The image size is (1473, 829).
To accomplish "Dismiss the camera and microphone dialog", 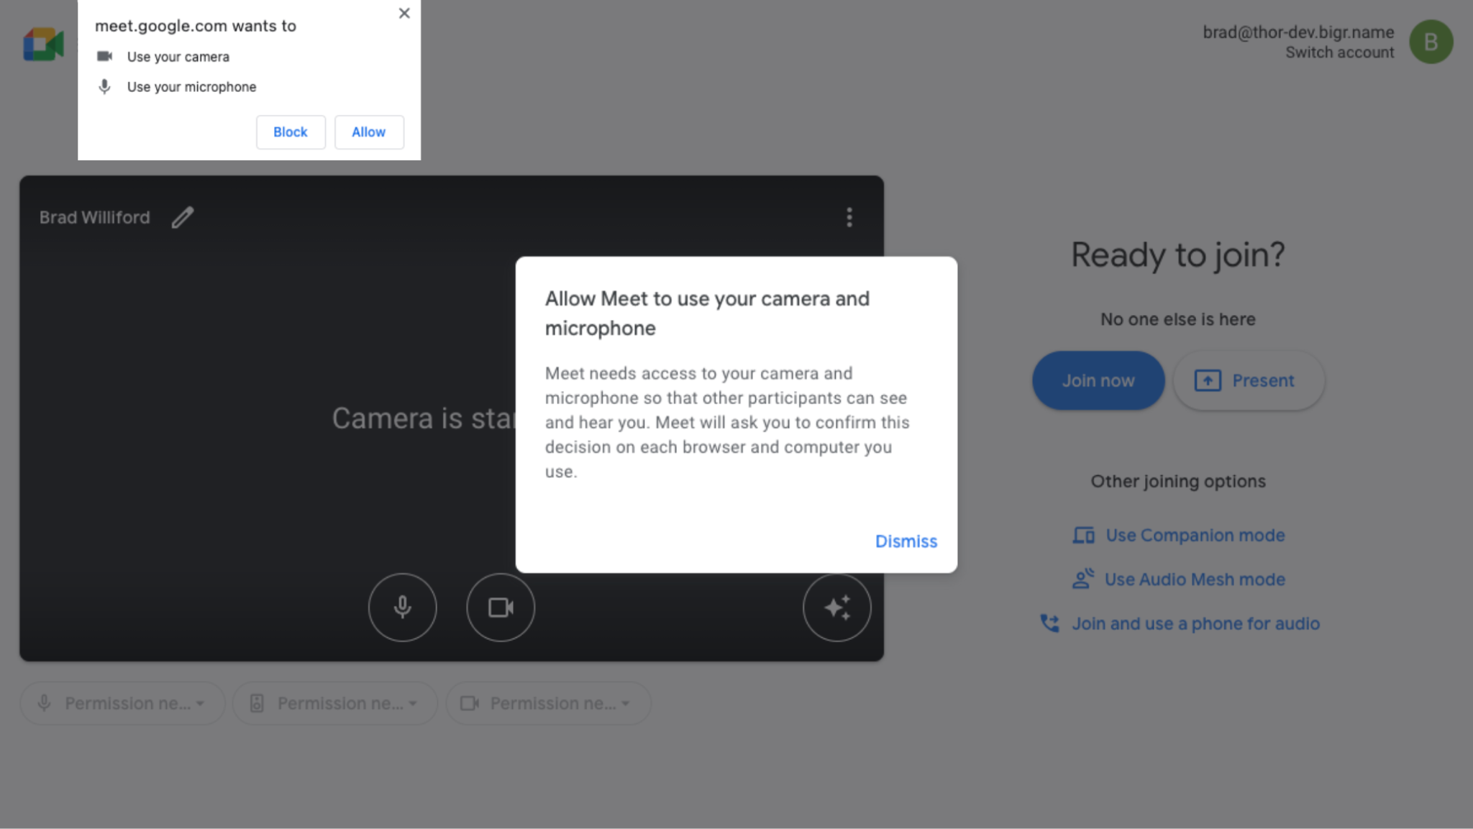I will pyautogui.click(x=906, y=541).
